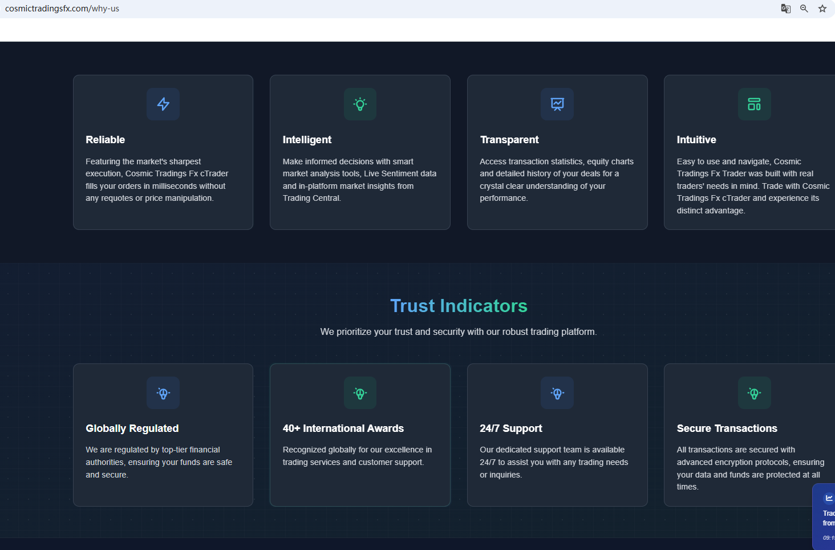Screen dimensions: 835x550
Task: Click the layout icon above Intuitive
Action: [754, 104]
